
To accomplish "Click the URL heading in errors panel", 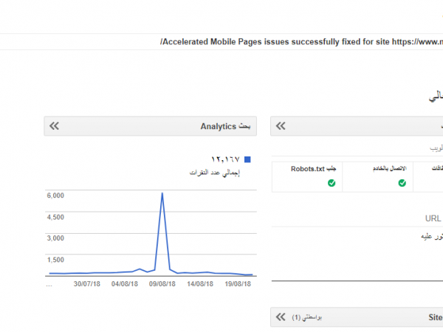I will point(433,218).
